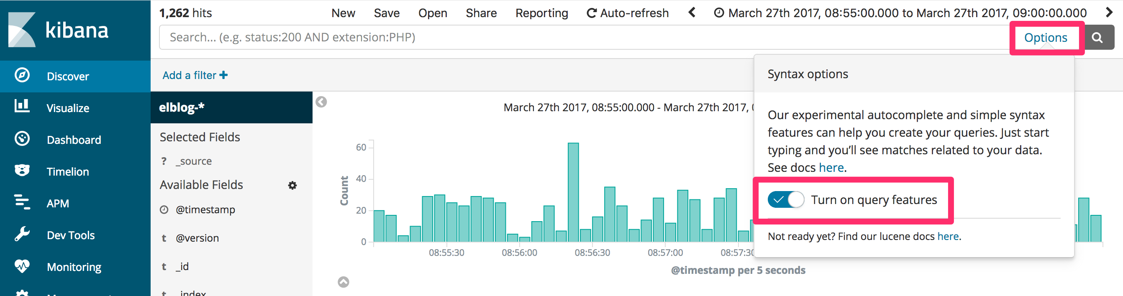Step time range forward with right chevron
1123x296 pixels.
click(1110, 13)
